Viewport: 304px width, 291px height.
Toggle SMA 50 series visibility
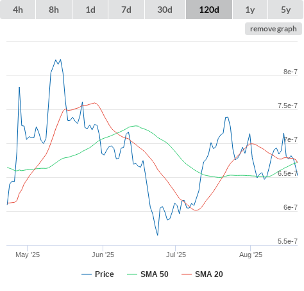(148, 274)
